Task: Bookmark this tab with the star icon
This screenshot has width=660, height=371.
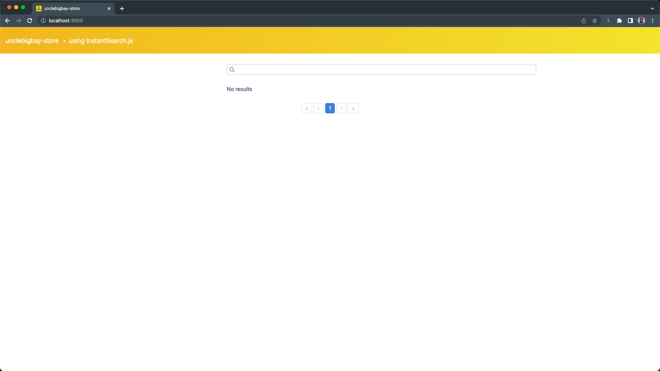Action: coord(595,21)
